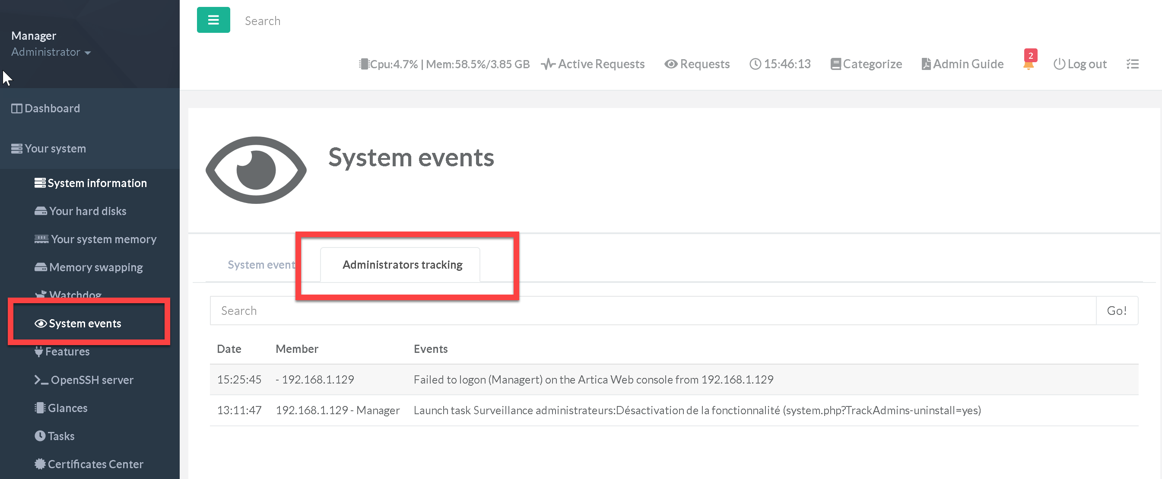The height and width of the screenshot is (479, 1162).
Task: Collapse the Your system menu section
Action: point(55,149)
